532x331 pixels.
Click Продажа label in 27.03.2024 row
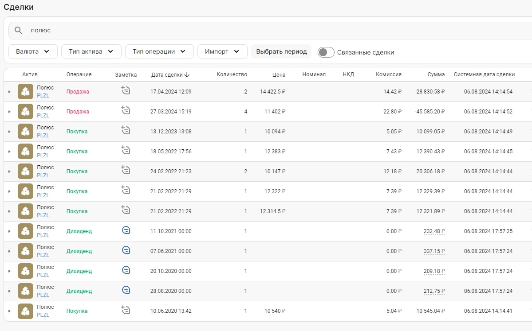coord(78,112)
